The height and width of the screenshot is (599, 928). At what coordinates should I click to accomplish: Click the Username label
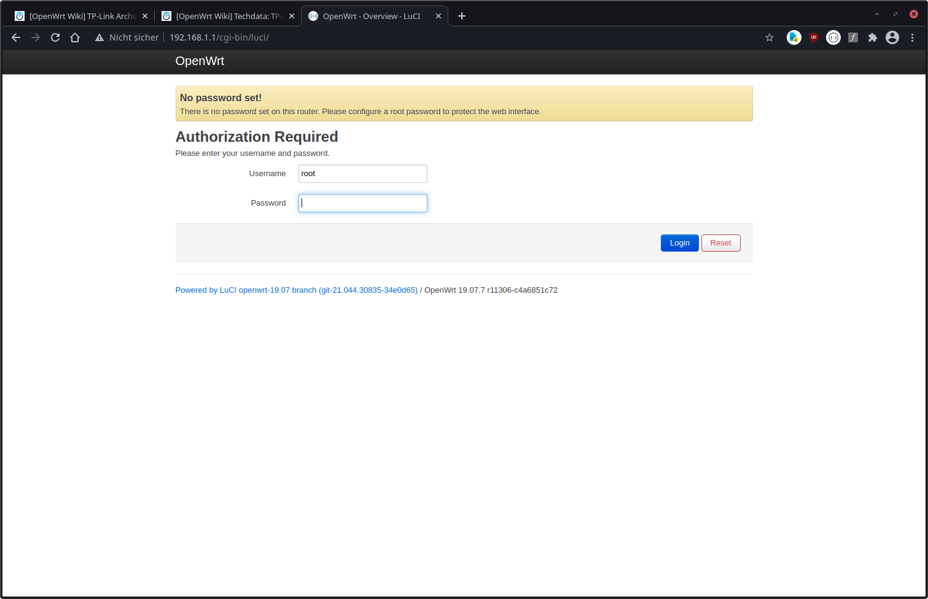pos(267,174)
